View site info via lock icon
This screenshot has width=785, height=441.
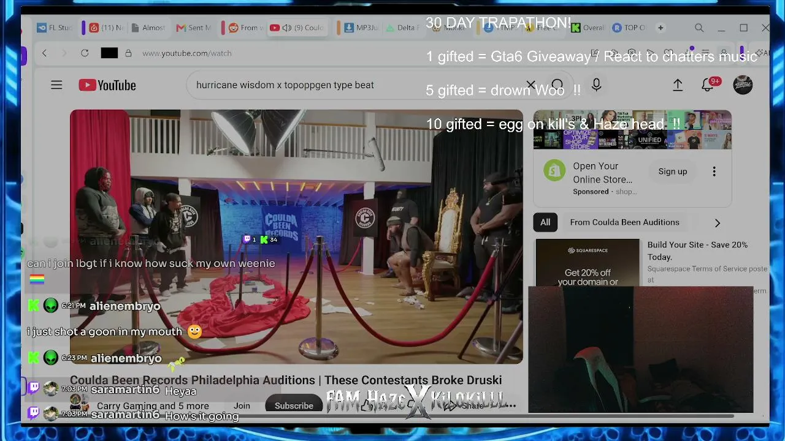128,53
